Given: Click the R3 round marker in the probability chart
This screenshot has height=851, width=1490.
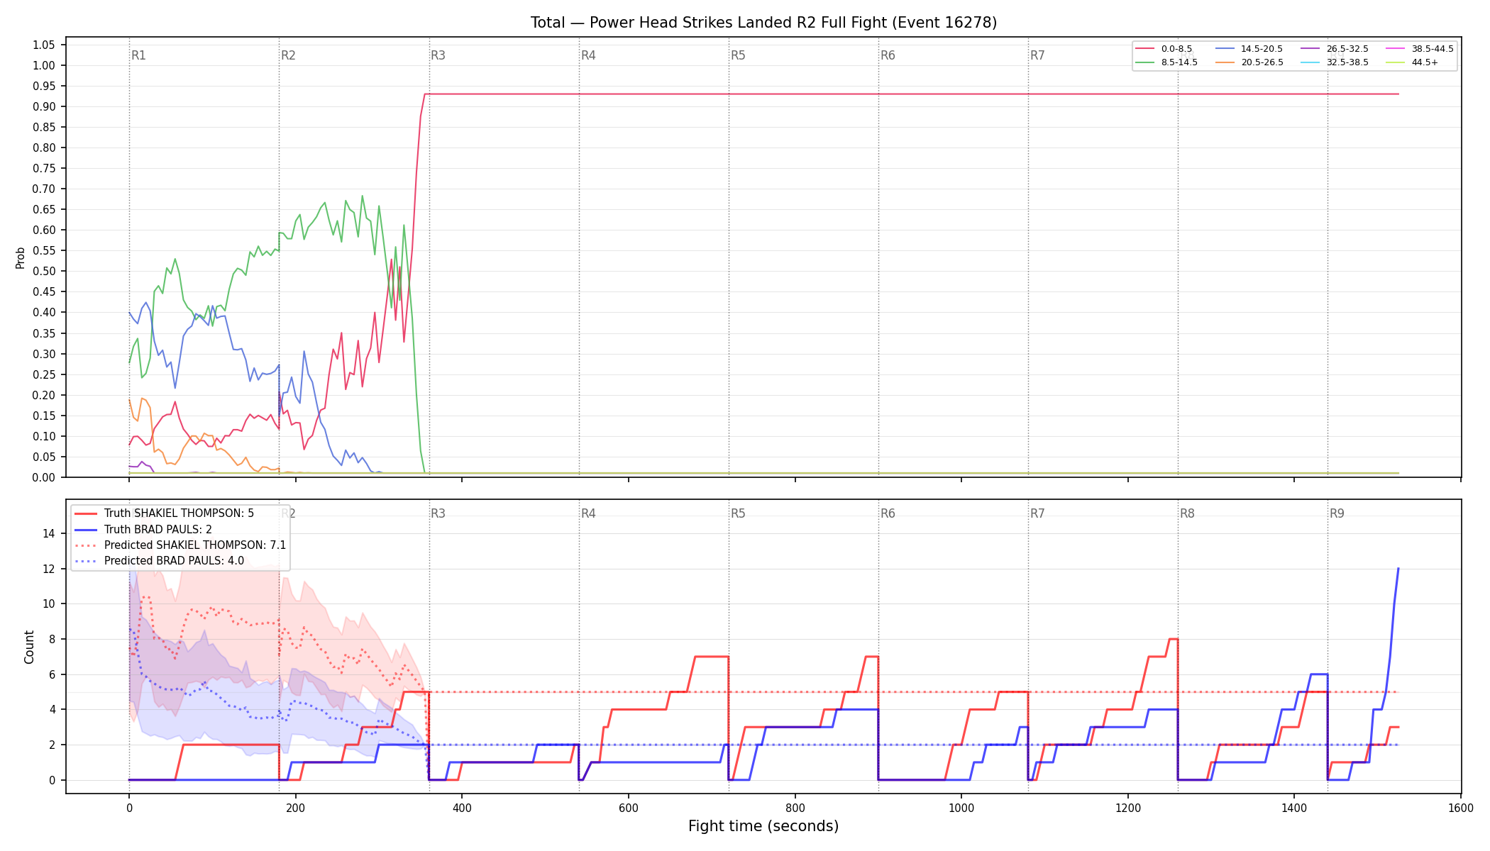Looking at the screenshot, I should coord(438,55).
